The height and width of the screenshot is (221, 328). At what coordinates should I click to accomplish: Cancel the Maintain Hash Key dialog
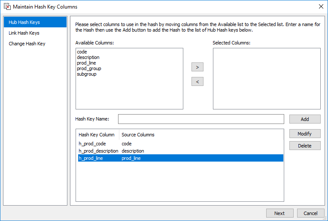pyautogui.click(x=311, y=213)
